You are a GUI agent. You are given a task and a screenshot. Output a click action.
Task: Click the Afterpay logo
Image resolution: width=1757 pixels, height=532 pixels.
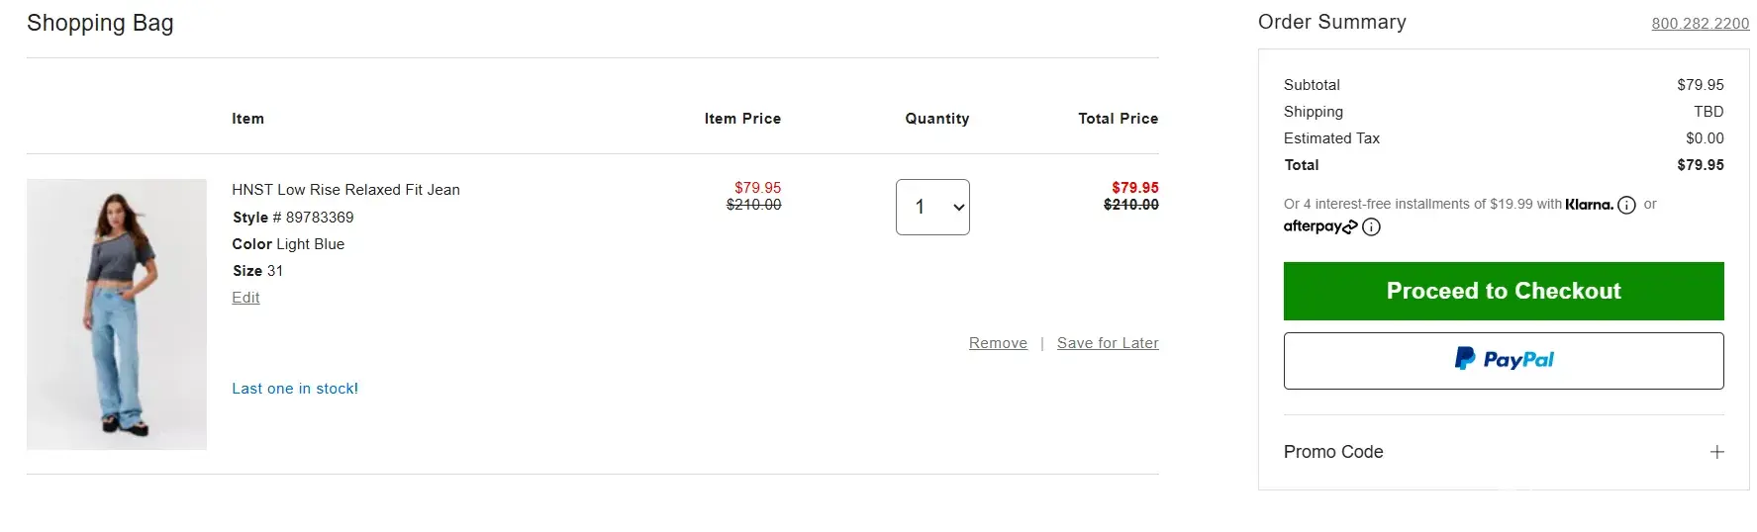(1319, 226)
